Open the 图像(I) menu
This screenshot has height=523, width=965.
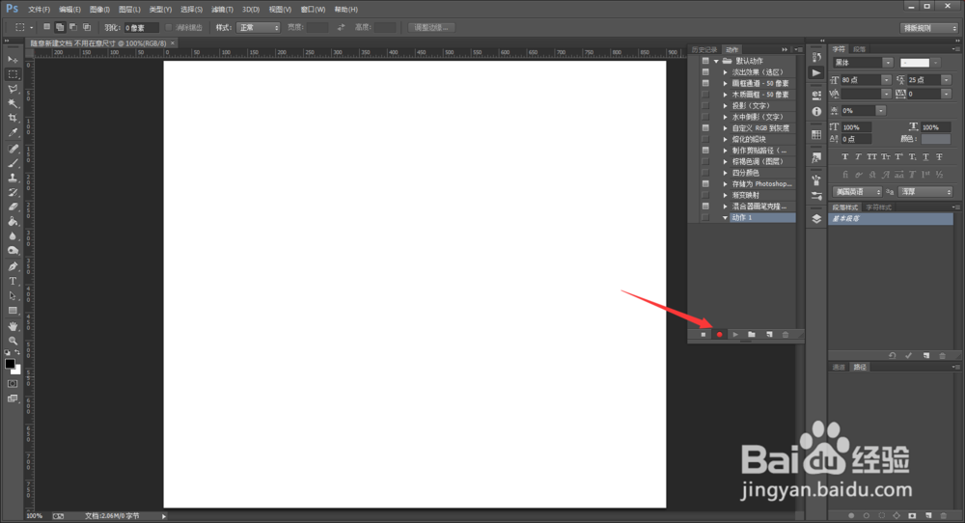coord(99,10)
